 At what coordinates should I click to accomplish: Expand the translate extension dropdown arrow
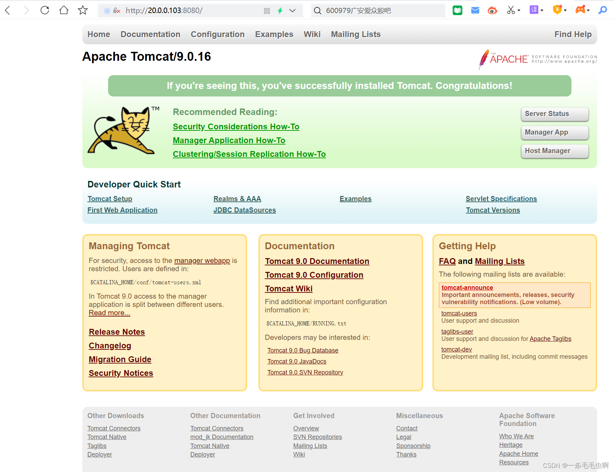[x=542, y=11]
